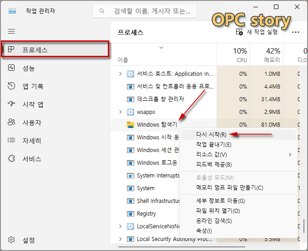Viewport: 308px width, 251px height.
Task: Click the 작업 관리자 window title
Action: point(40,11)
